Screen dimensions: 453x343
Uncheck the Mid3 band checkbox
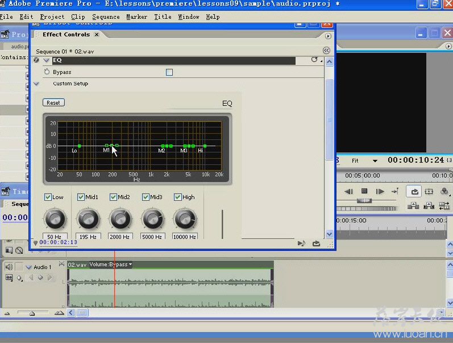click(x=146, y=197)
